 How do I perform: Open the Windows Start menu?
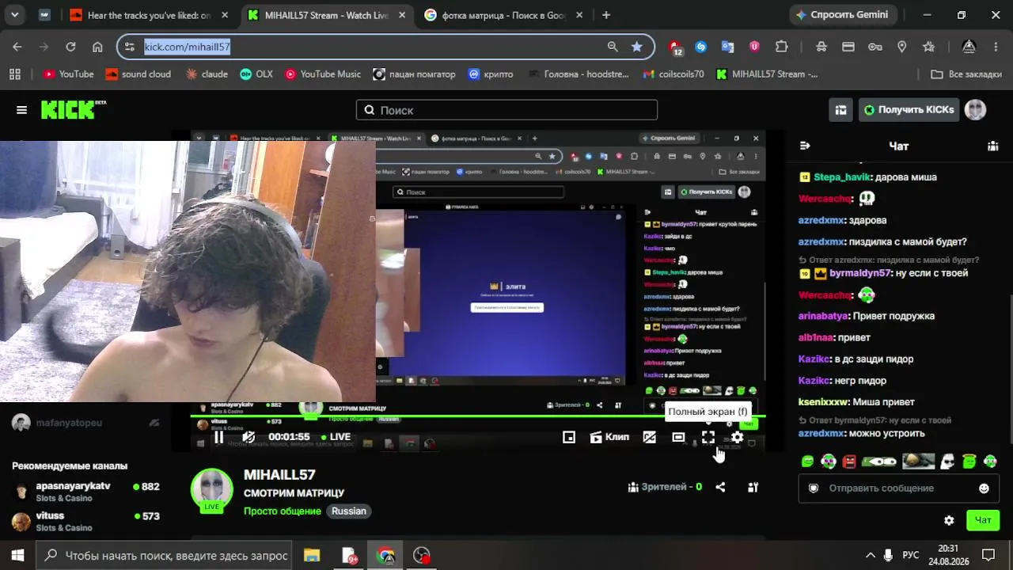pos(18,556)
